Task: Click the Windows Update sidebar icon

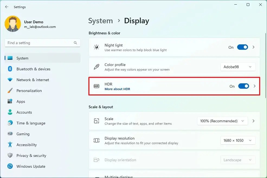Action: point(10,166)
